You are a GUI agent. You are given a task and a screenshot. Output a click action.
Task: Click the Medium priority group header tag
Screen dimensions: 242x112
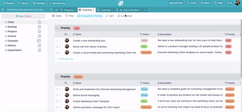[x=78, y=77]
